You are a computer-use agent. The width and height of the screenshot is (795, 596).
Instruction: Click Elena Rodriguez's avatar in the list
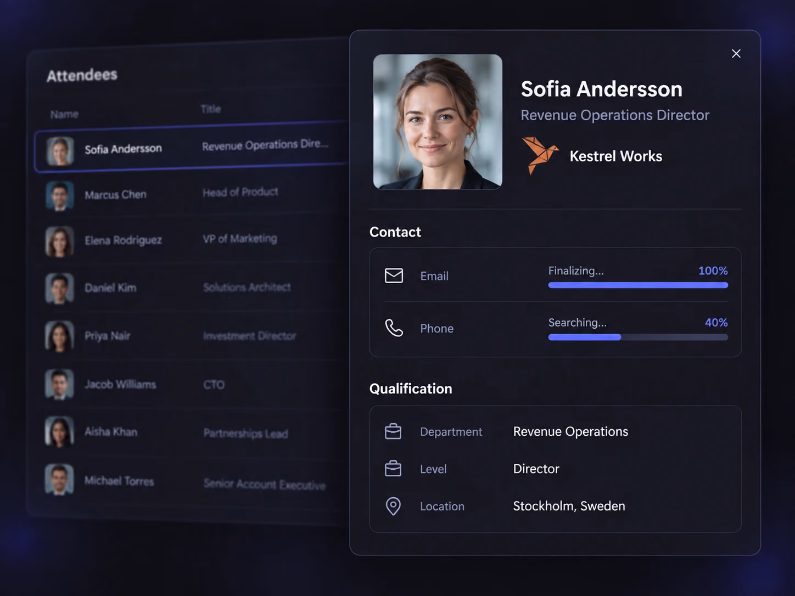pyautogui.click(x=59, y=242)
